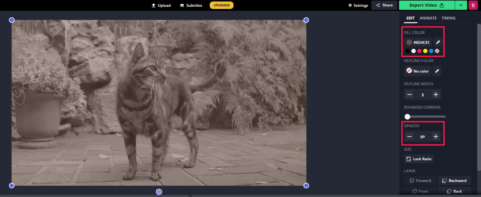Increase opacity with the plus button
481x197 pixels.
click(436, 137)
